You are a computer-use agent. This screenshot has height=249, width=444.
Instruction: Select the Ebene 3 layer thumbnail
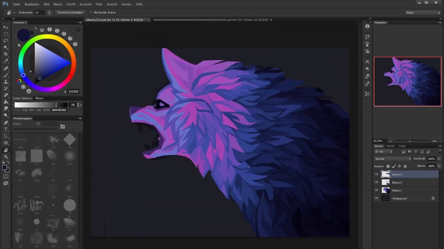pos(385,182)
